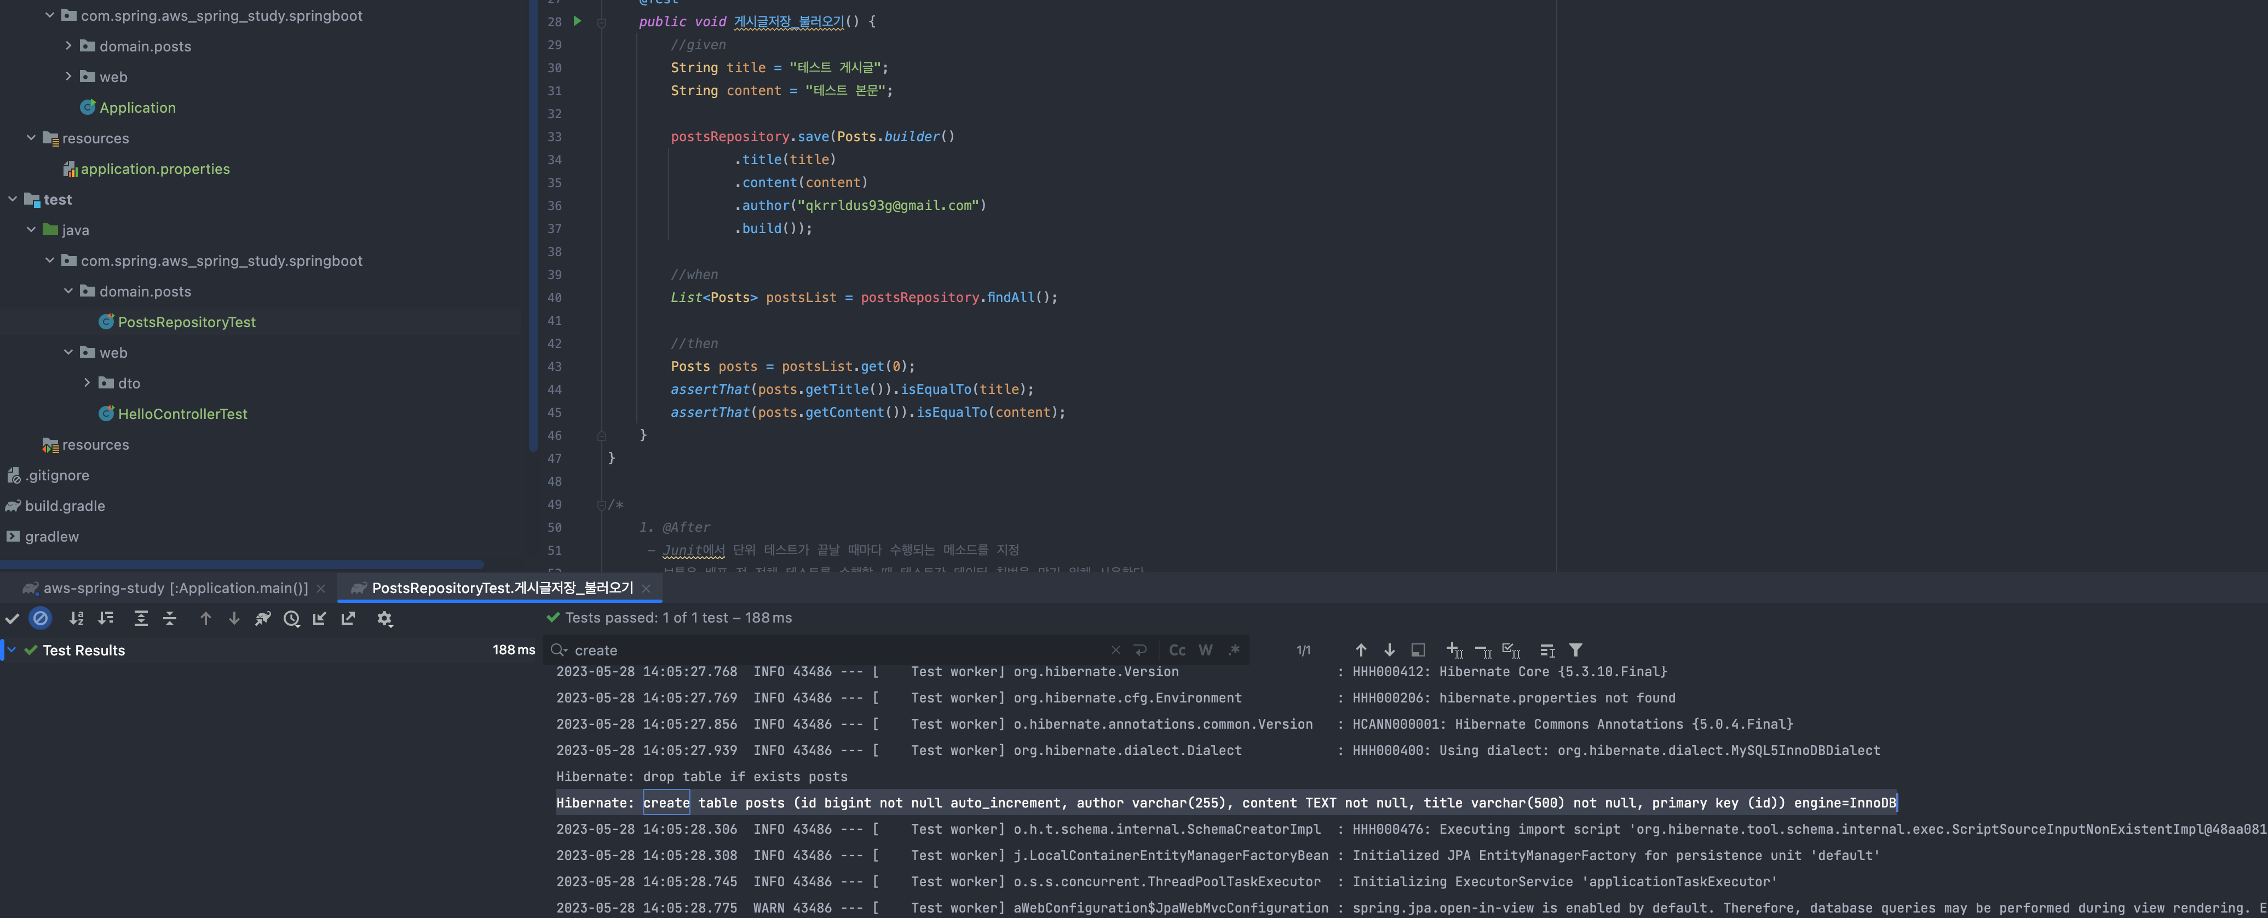Click 'Tests passed: 1 of 1 test' status
The image size is (2268, 918).
(669, 618)
